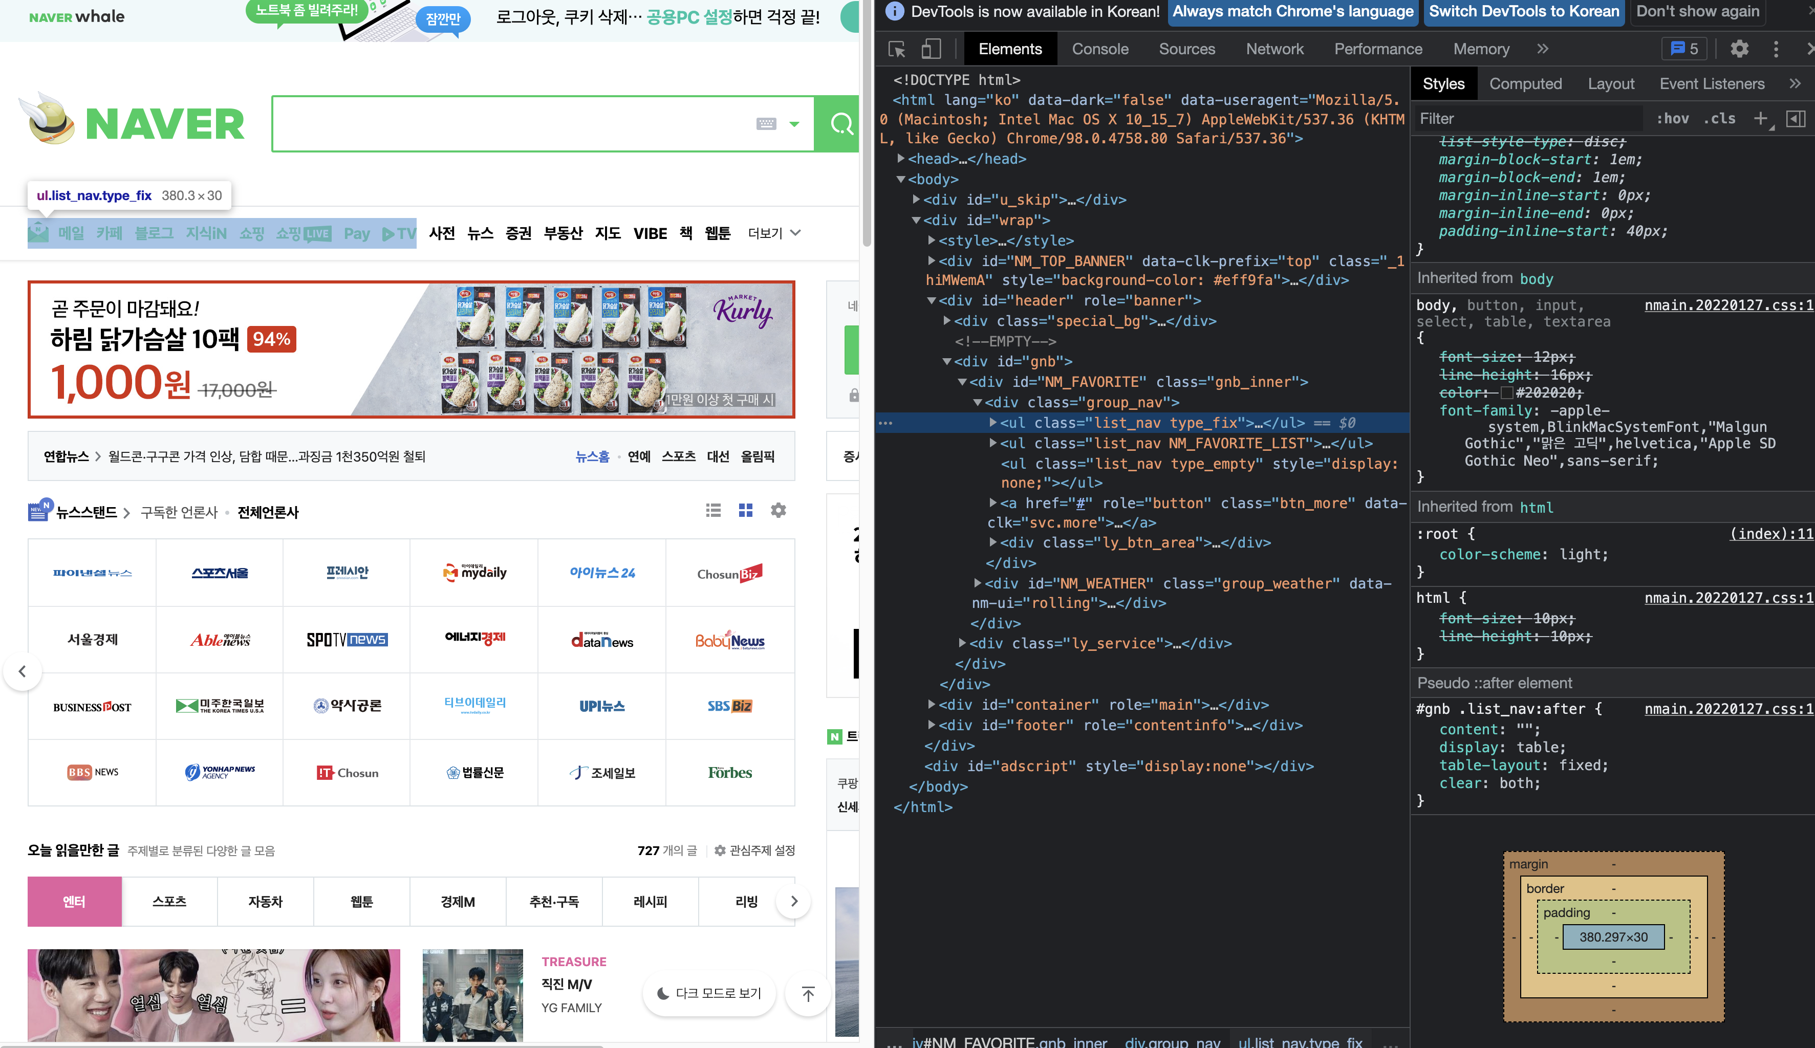Screen dimensions: 1815x1048
Task: Click the #202020 color swatch
Action: pyautogui.click(x=1507, y=393)
